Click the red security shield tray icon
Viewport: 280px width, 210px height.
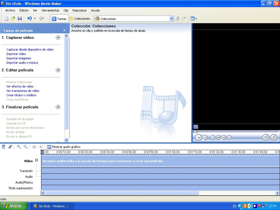(x=260, y=206)
